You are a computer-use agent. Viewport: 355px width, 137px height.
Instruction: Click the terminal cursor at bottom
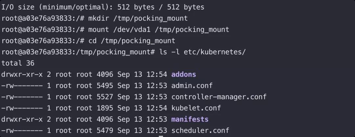click(161, 136)
